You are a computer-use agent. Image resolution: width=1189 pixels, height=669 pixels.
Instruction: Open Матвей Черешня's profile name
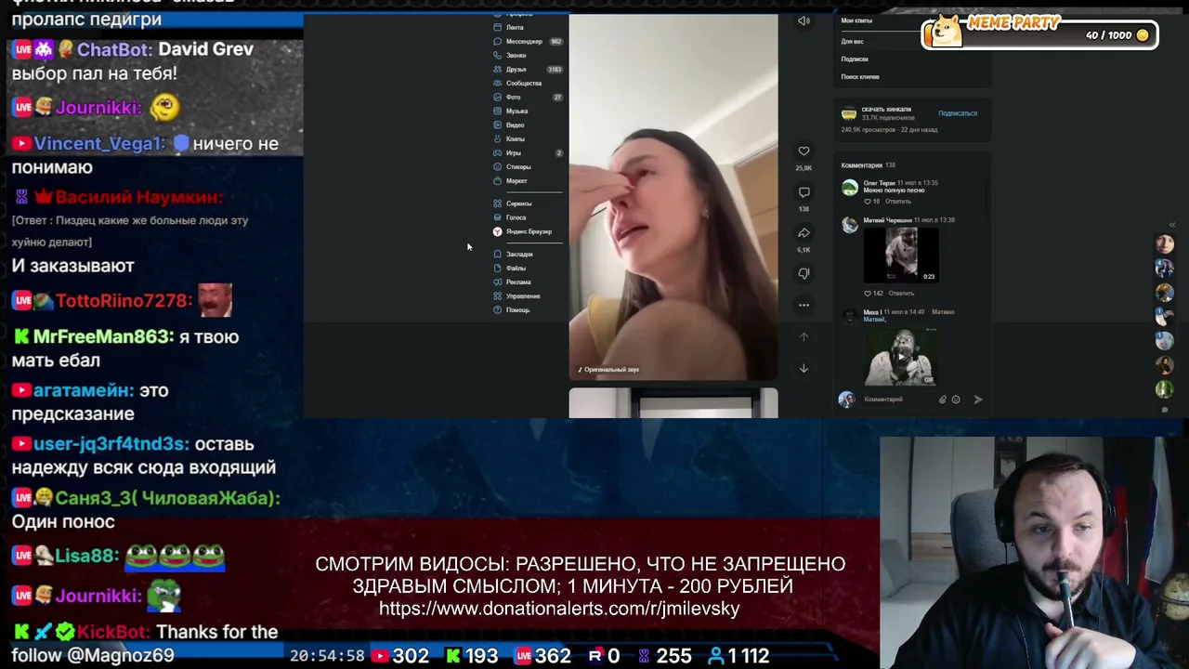pos(887,220)
